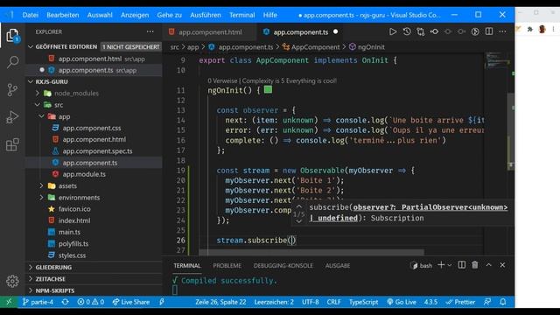This screenshot has height=315, width=560.
Task: Click the feedback icon in status bar
Action: [487, 302]
